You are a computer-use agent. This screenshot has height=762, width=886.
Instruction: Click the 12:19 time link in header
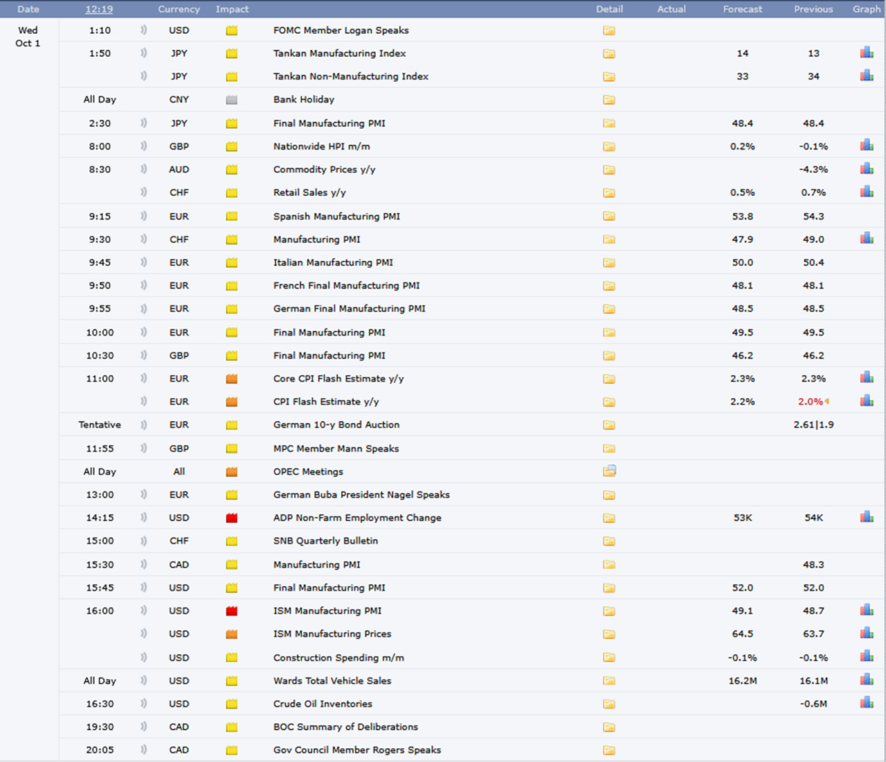tap(99, 9)
